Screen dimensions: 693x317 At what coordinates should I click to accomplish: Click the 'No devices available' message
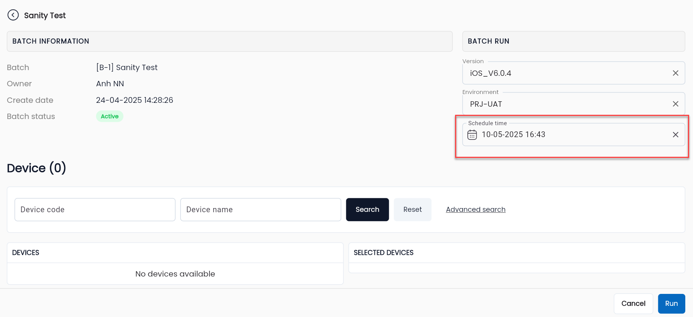pos(175,274)
